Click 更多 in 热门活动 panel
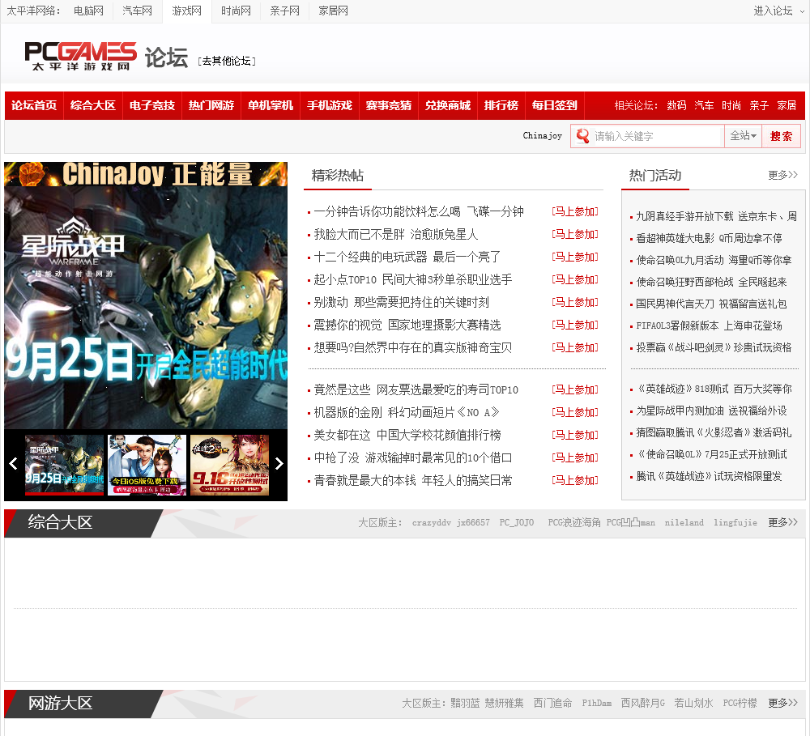Screen dimensions: 810x736 tap(782, 175)
